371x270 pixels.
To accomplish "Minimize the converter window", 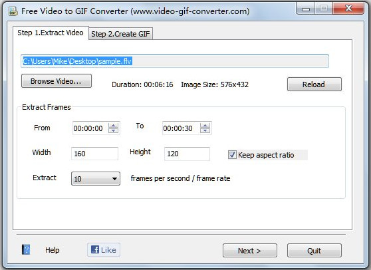I will tap(306, 9).
